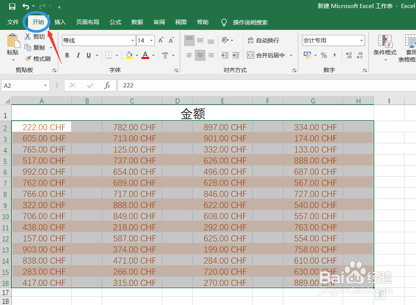Apply cell borders
Image resolution: width=416 pixels, height=305 pixels.
tap(109, 55)
